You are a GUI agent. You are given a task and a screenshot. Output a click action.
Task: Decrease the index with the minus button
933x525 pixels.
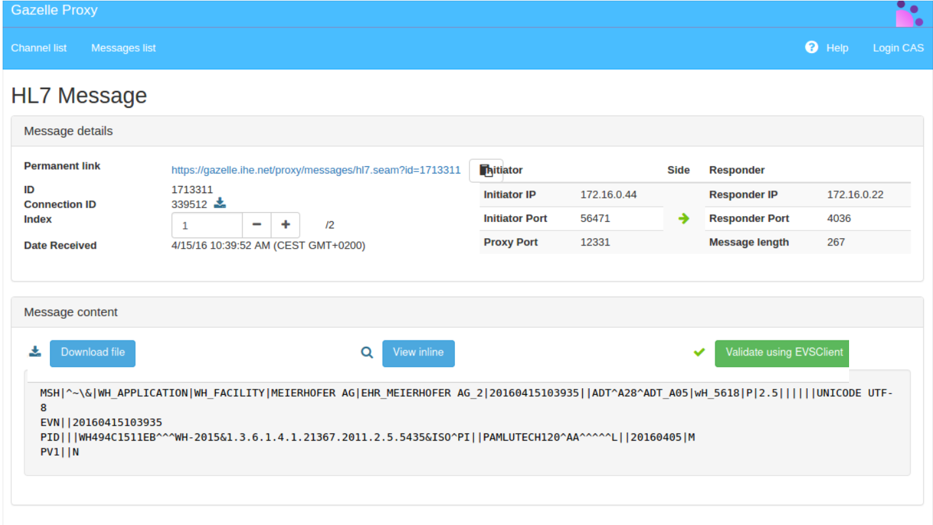point(257,225)
